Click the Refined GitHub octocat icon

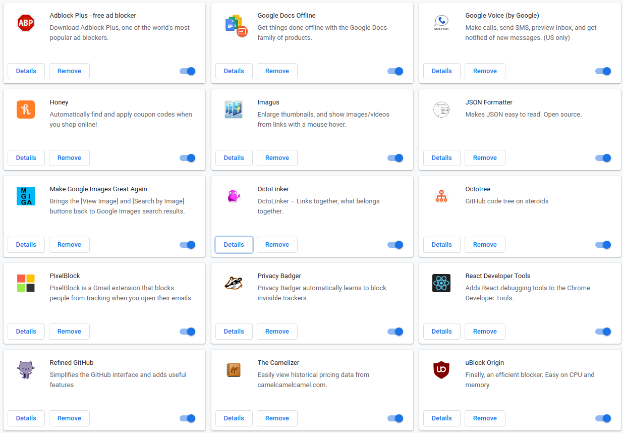click(x=26, y=370)
